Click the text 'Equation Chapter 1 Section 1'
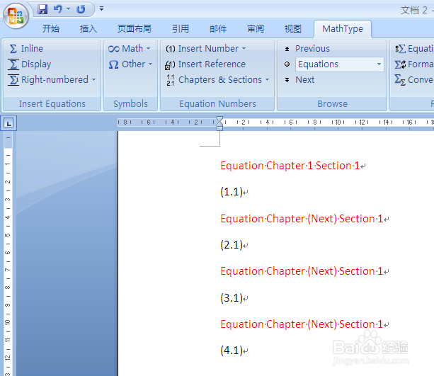 (x=290, y=166)
